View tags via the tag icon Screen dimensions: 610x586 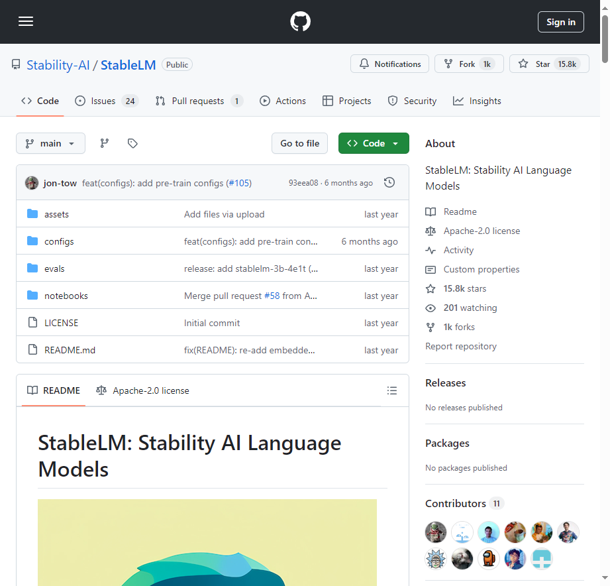pos(132,143)
